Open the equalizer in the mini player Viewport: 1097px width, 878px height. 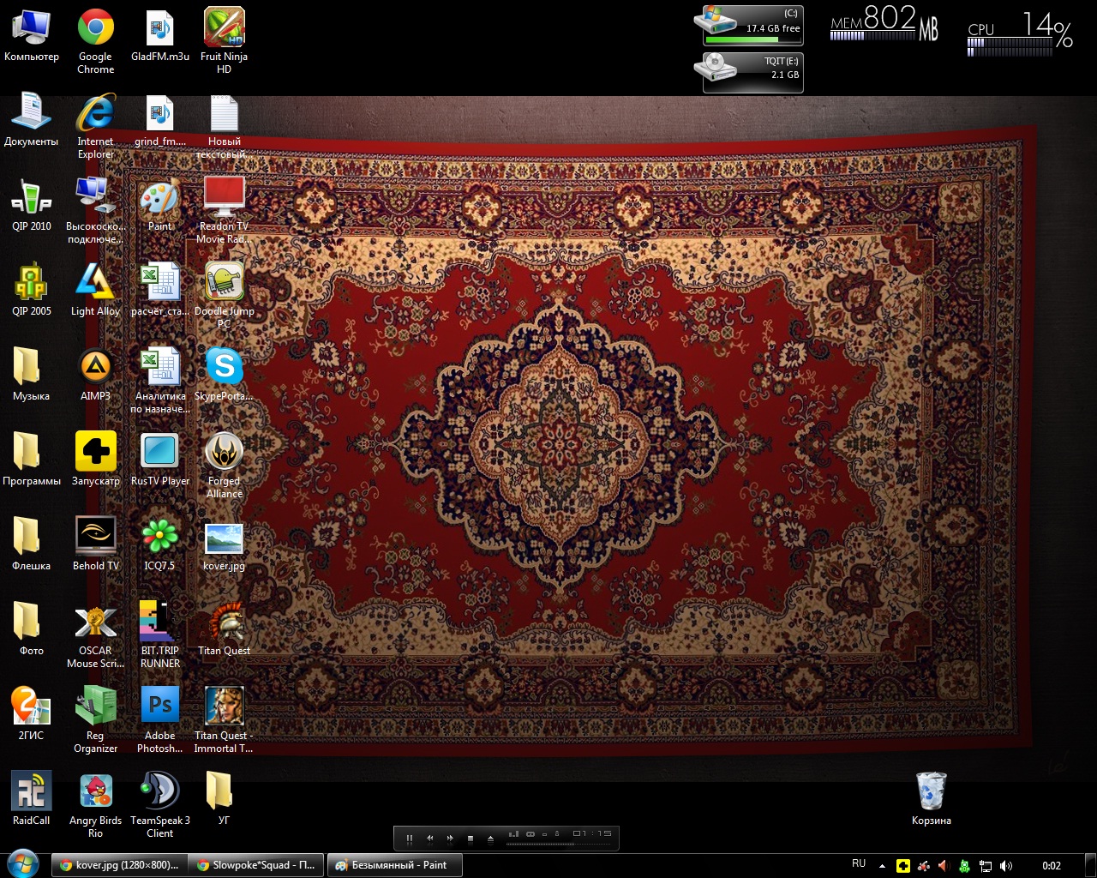pyautogui.click(x=513, y=833)
